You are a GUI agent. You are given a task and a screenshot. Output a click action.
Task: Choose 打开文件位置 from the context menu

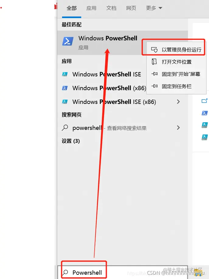tap(176, 62)
